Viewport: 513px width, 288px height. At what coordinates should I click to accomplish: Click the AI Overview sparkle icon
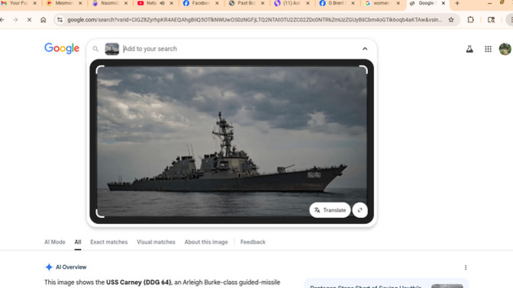coord(49,267)
